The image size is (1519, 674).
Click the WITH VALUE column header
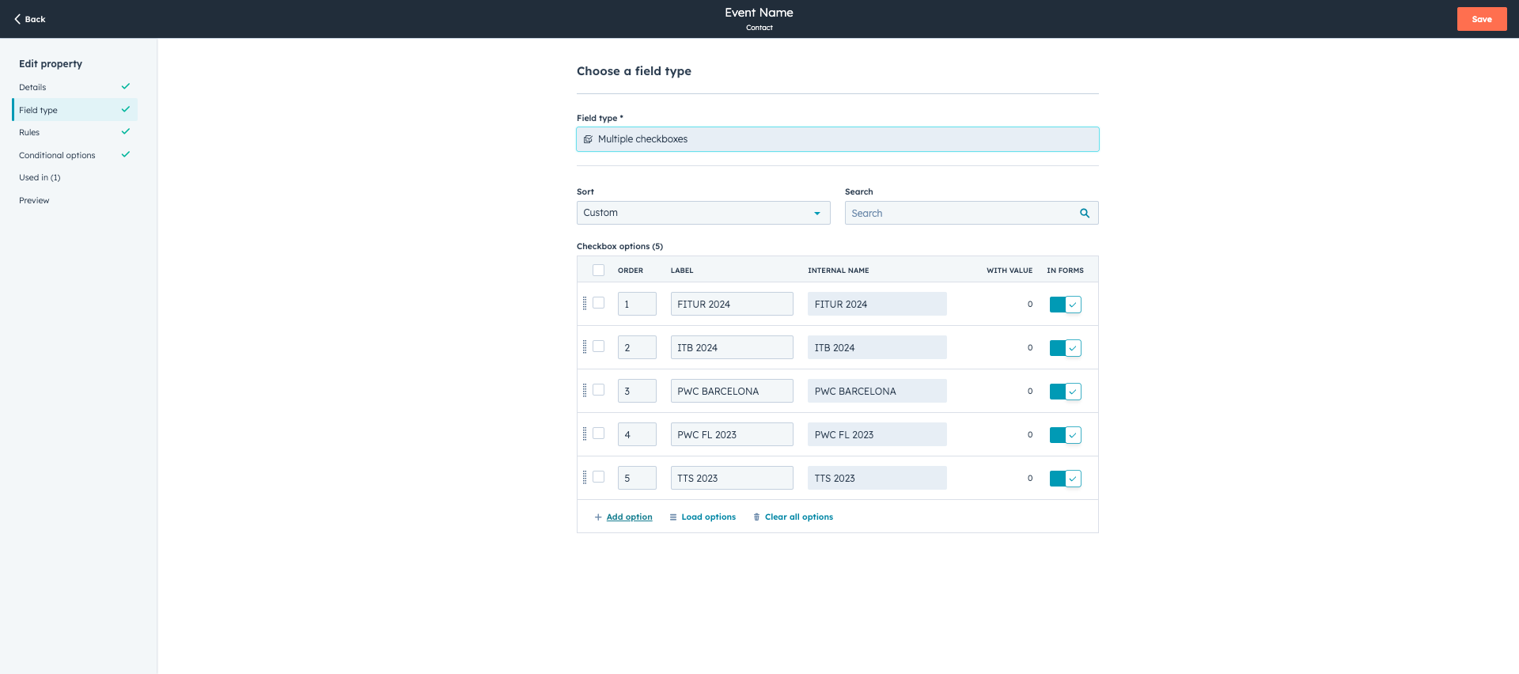[1010, 271]
